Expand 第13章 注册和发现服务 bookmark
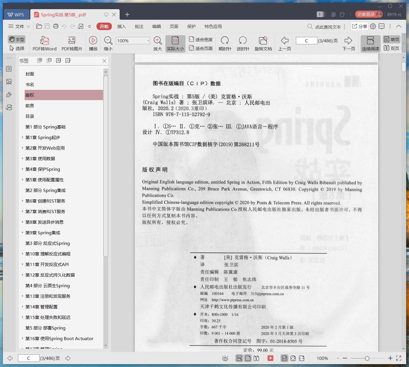Screen dimensions: 409x367 click(x=23, y=296)
